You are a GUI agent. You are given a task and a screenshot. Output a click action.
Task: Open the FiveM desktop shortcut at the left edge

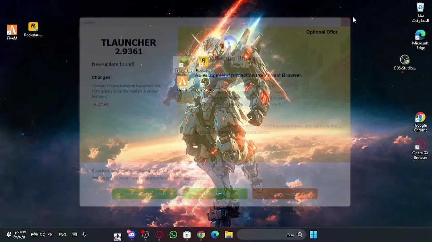[12, 32]
